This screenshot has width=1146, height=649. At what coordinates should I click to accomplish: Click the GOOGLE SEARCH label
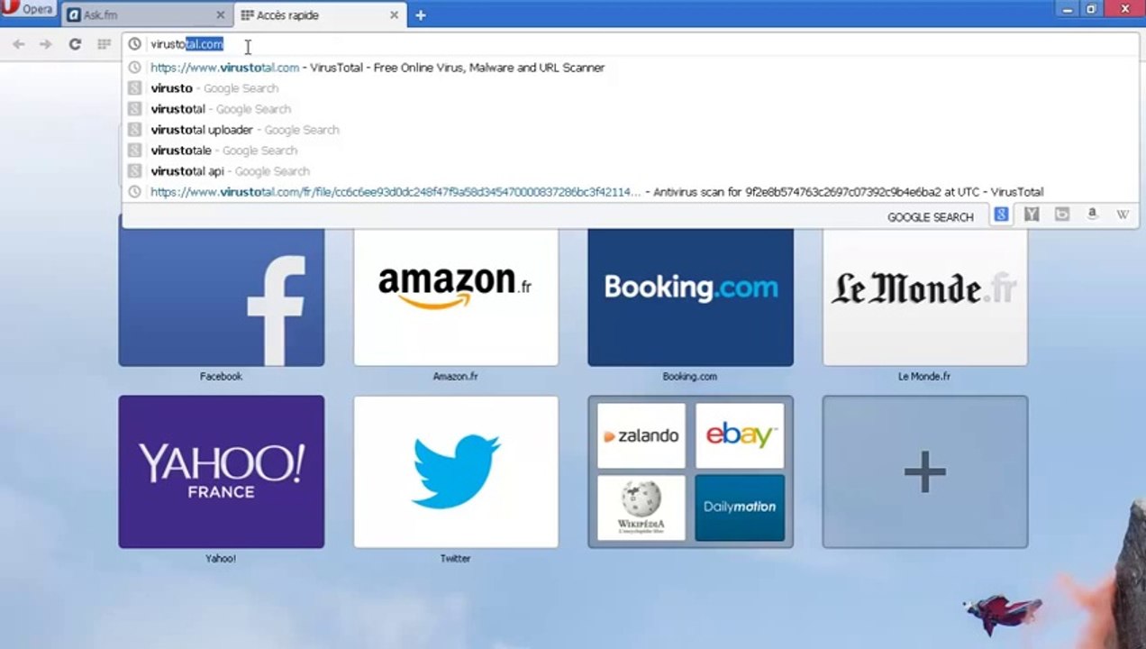[x=931, y=217]
